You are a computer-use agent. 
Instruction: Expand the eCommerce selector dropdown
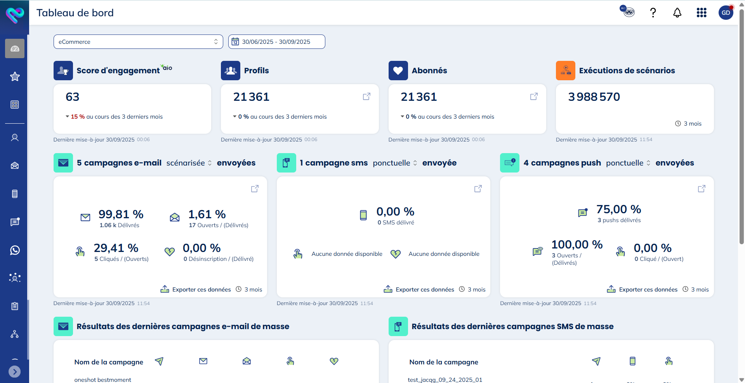tap(138, 42)
